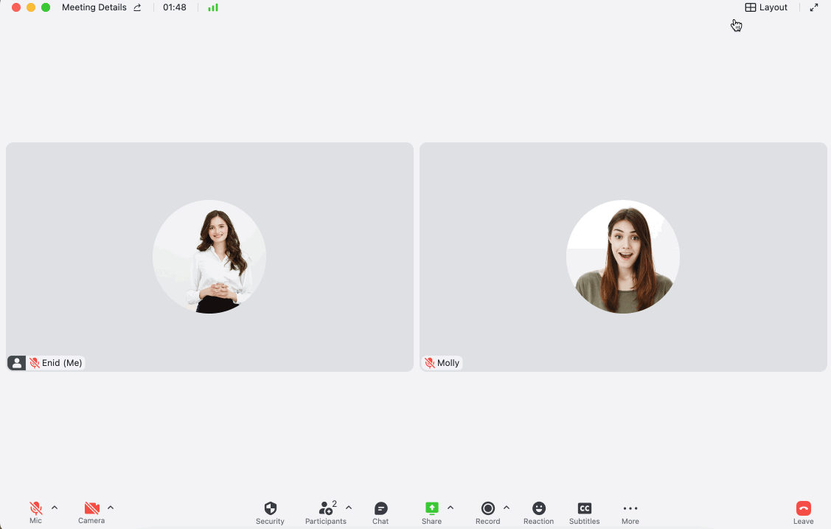Start screen Share
831x529 pixels.
point(431,509)
